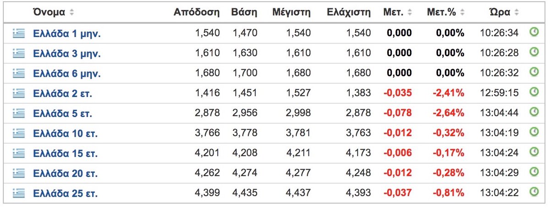The height and width of the screenshot is (214, 550).
Task: Sort the table by Όνομα column arrows
Action: tap(71, 13)
